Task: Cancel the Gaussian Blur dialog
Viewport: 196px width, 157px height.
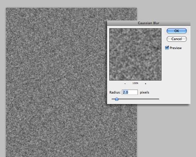Action: pyautogui.click(x=176, y=39)
